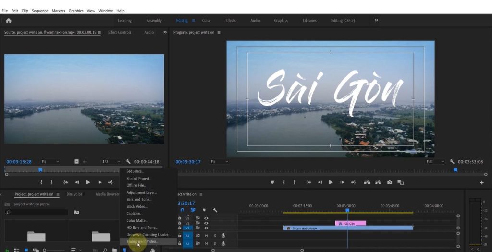Toggle Snap in Timeline magnet icon
This screenshot has height=252, width=492.
pyautogui.click(x=182, y=210)
